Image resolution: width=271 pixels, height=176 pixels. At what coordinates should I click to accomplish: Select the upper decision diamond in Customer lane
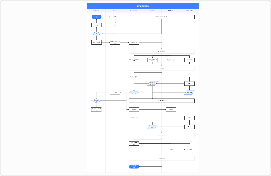(x=96, y=33)
